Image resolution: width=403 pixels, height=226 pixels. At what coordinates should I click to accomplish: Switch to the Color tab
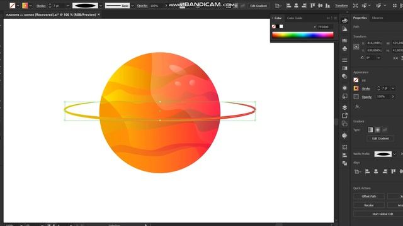pyautogui.click(x=278, y=18)
